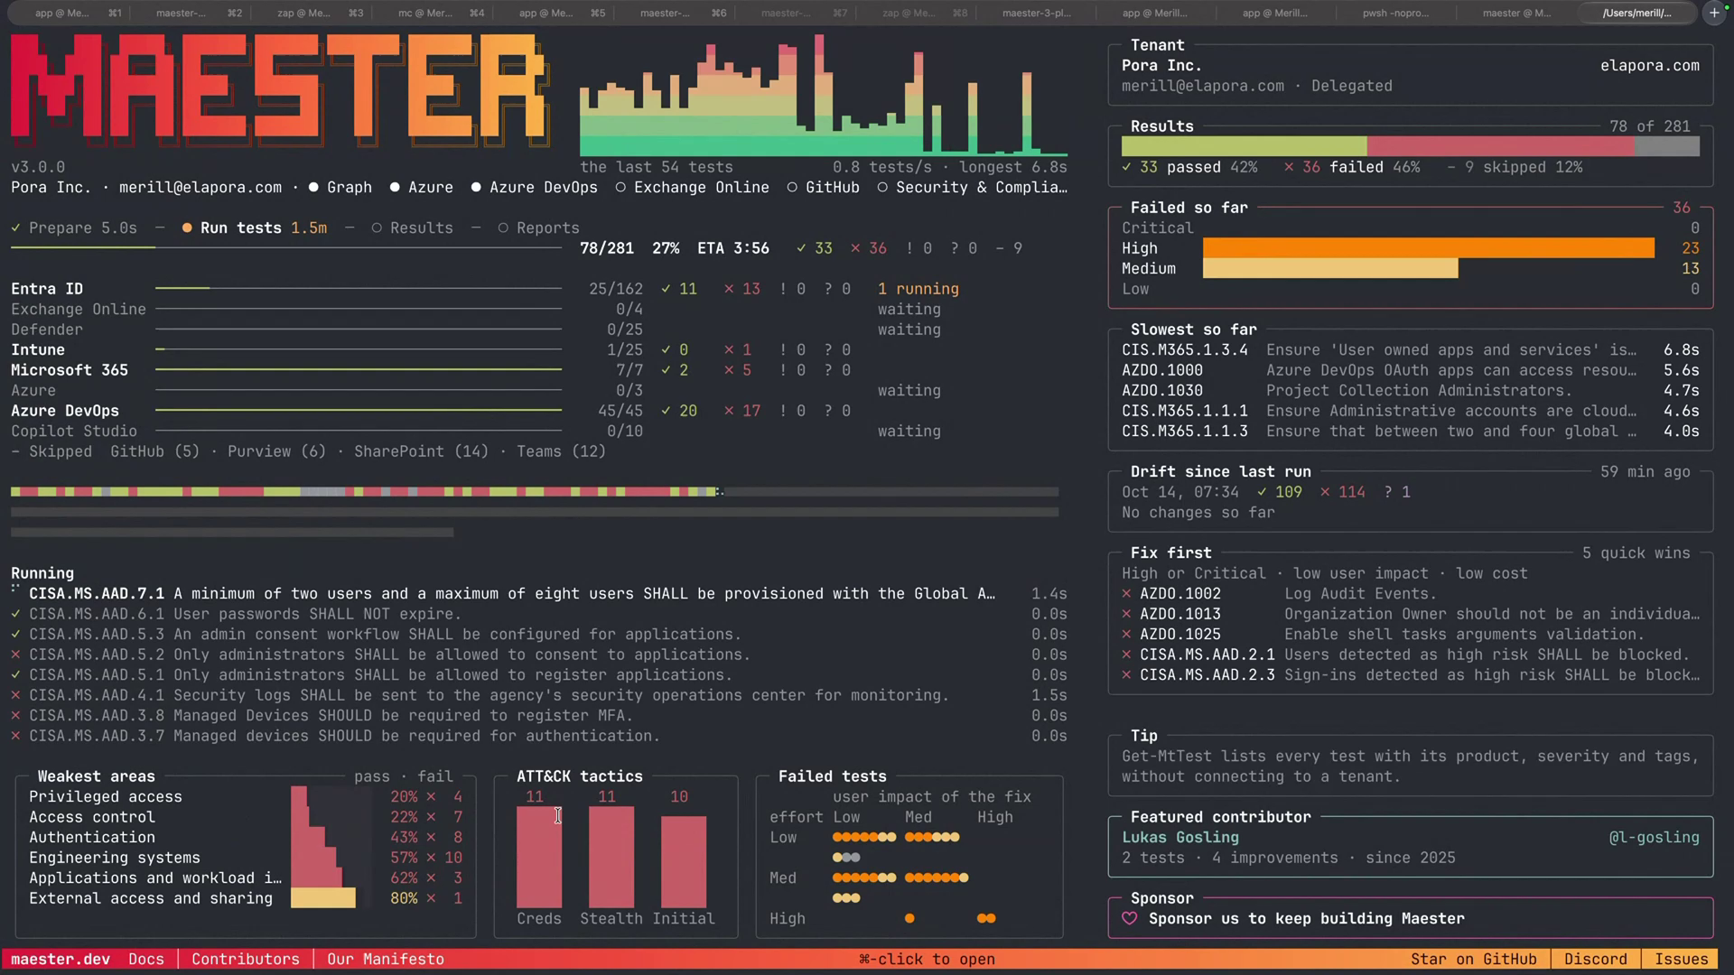Click the Run tests orange status dot
Viewport: 1734px width, 975px height.
187,227
